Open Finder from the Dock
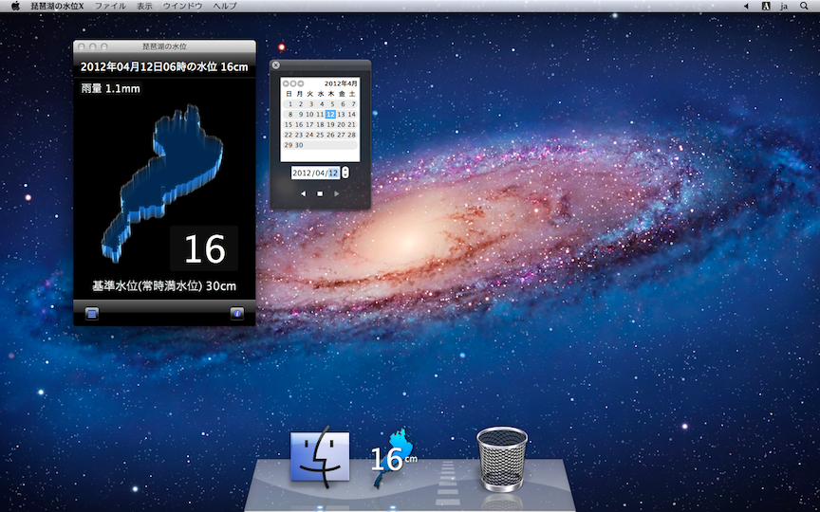Viewport: 820px width, 512px height. click(320, 456)
